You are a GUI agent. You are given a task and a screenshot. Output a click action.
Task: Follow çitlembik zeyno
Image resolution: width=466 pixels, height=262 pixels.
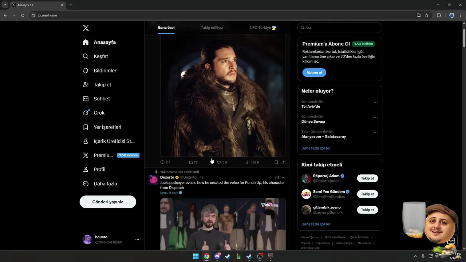tap(367, 210)
